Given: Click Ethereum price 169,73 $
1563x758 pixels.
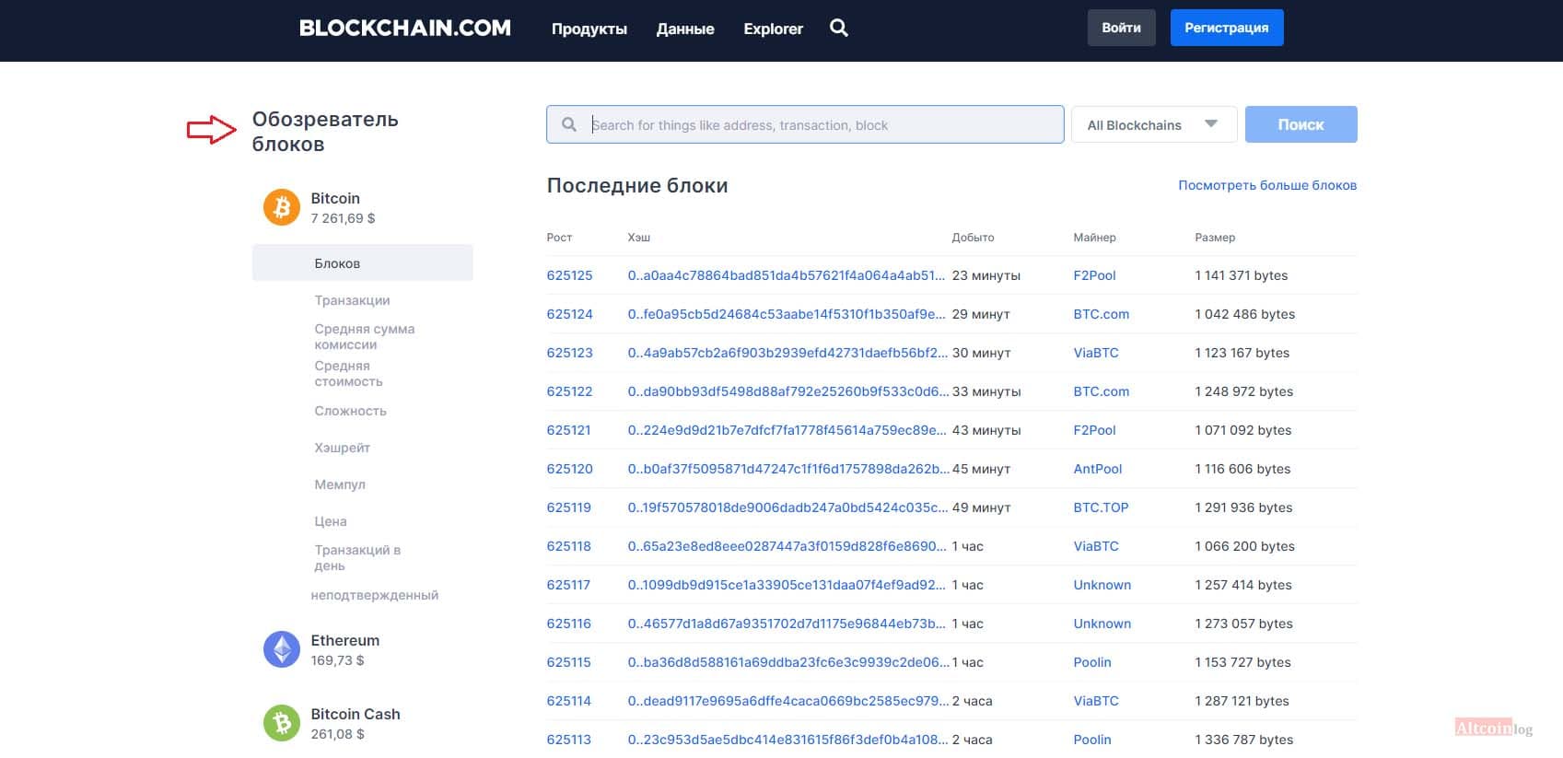Looking at the screenshot, I should coord(337,660).
